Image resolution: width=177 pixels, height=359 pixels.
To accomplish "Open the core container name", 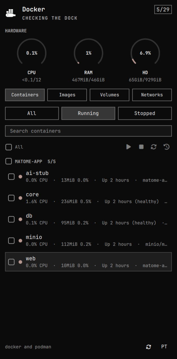I will point(32,194).
